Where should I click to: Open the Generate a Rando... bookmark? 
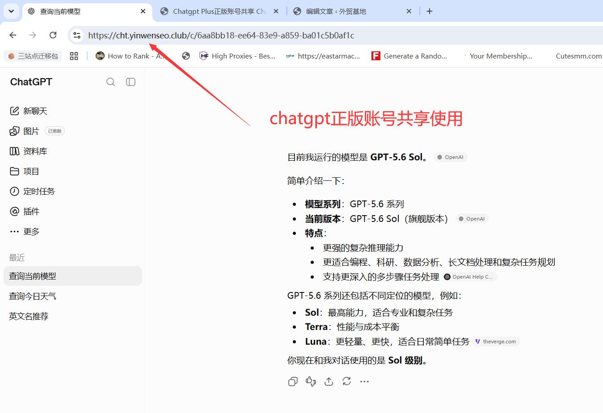(x=409, y=56)
